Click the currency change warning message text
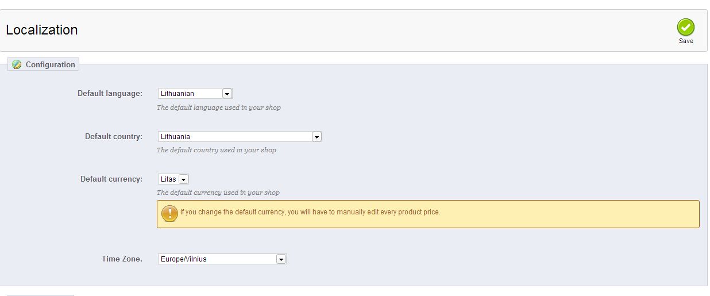The height and width of the screenshot is (296, 710). [x=310, y=212]
